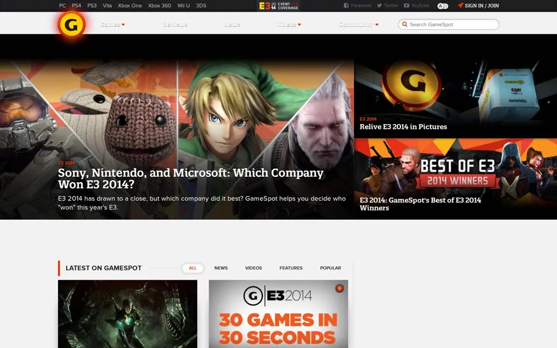Click SIGN IN / JOIN
Screen dimensions: 557x348
[482, 6]
